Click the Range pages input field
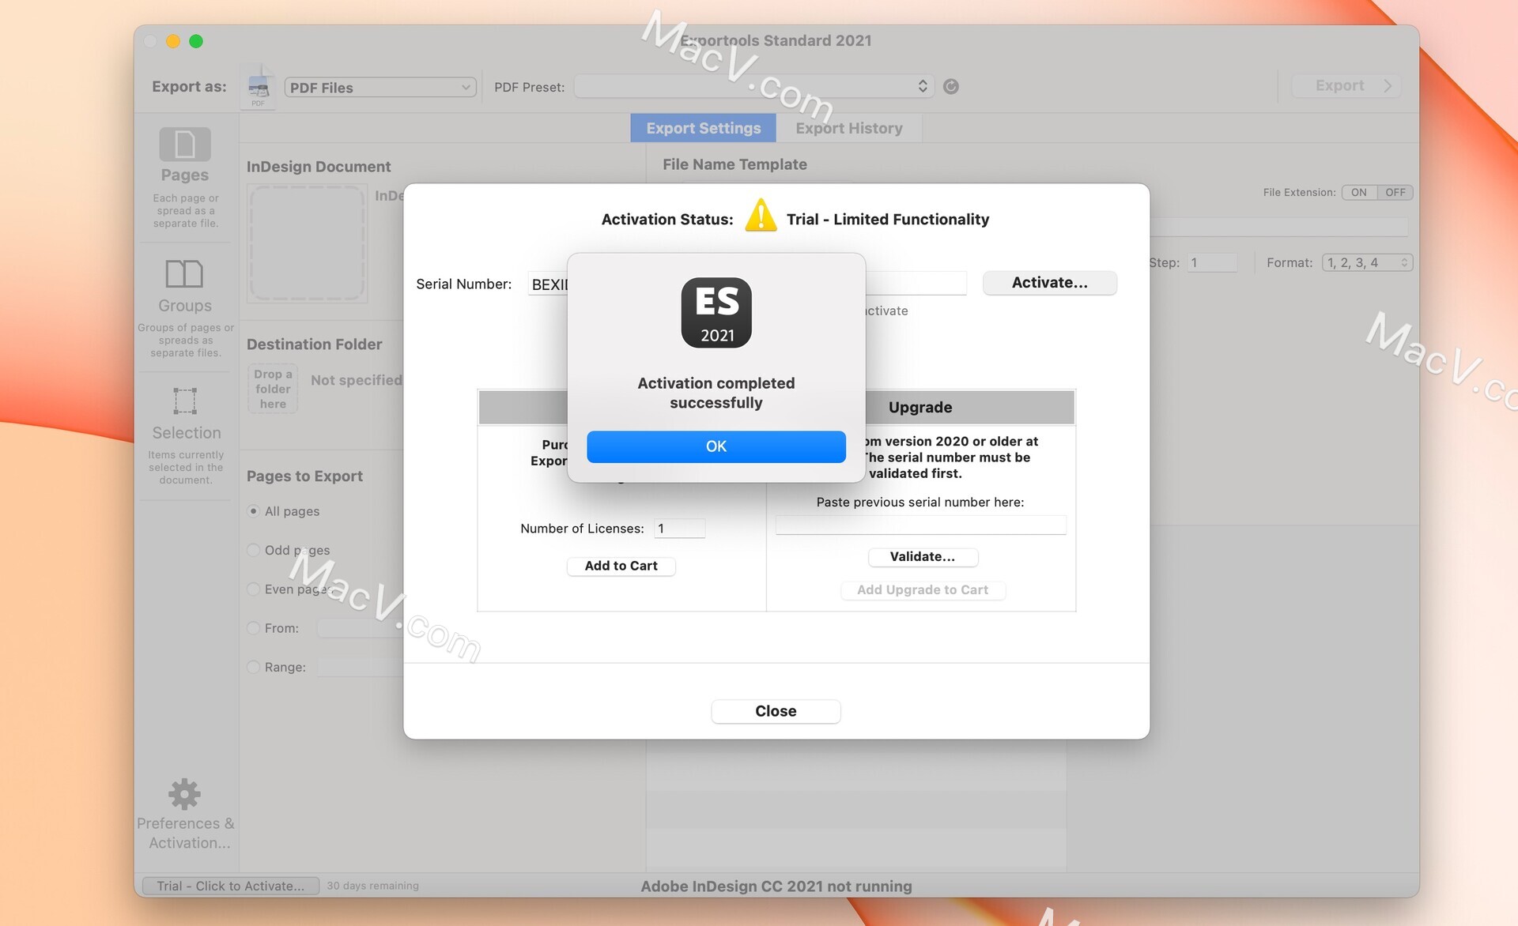This screenshot has width=1518, height=926. click(x=361, y=667)
